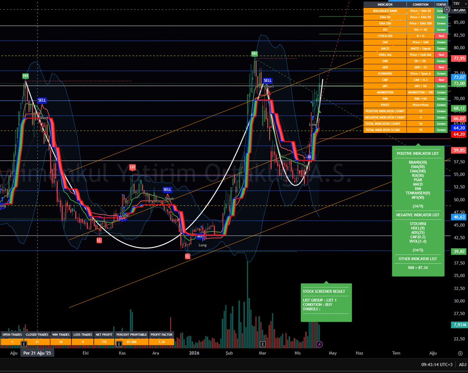
Task: Click the HH label at the March top
Action: tap(254, 53)
